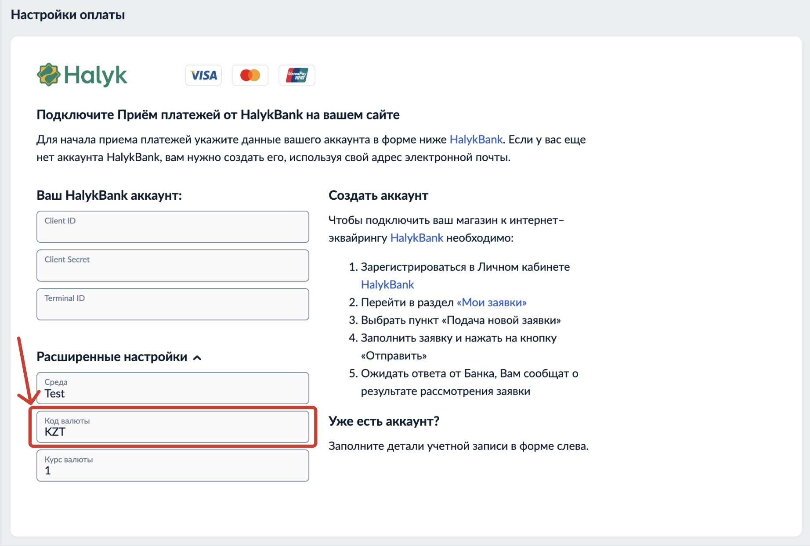Click the Mastercard logo icon
This screenshot has height=546, width=810.
click(250, 75)
